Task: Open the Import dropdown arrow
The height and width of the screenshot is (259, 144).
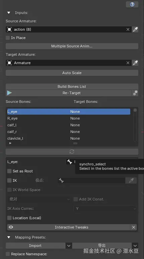Action: (x=69, y=246)
